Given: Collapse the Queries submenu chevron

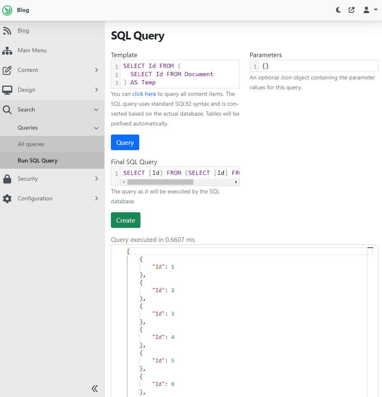Looking at the screenshot, I should [x=97, y=128].
